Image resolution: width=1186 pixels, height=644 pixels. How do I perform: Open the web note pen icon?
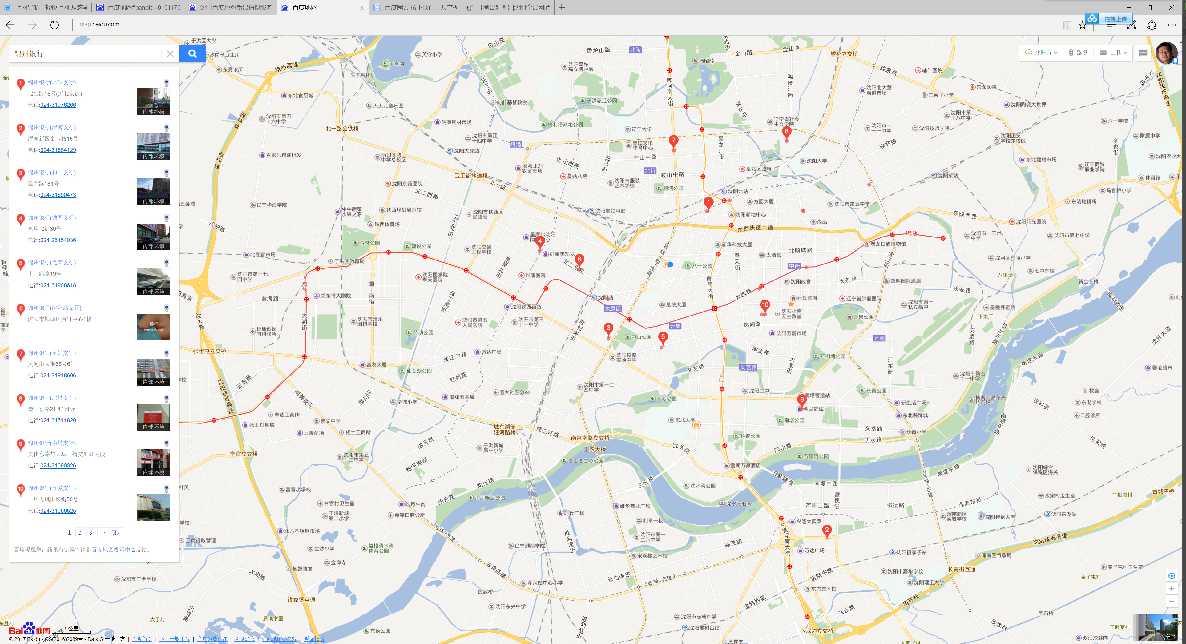(1131, 25)
